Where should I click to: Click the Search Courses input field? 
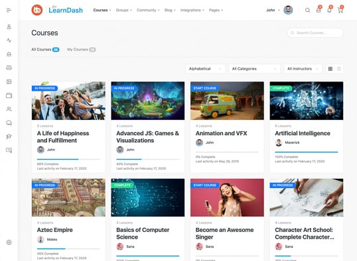pos(315,32)
